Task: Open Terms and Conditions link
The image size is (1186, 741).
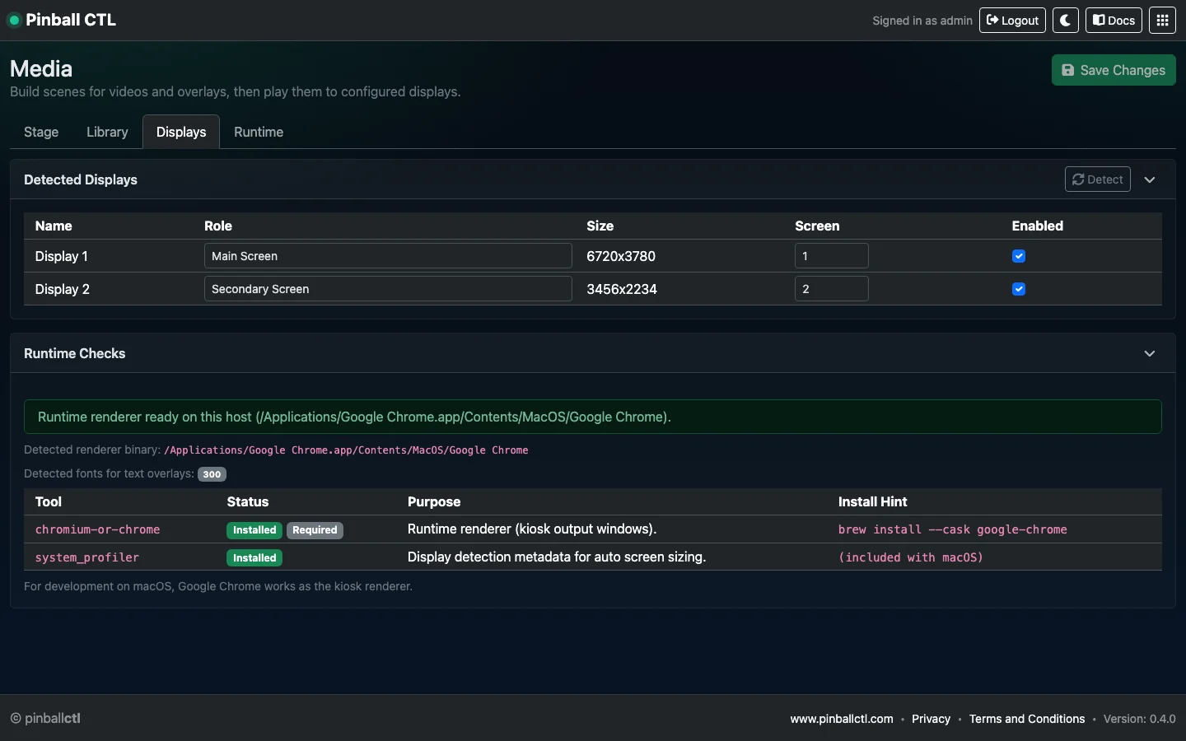Action: [x=1026, y=719]
